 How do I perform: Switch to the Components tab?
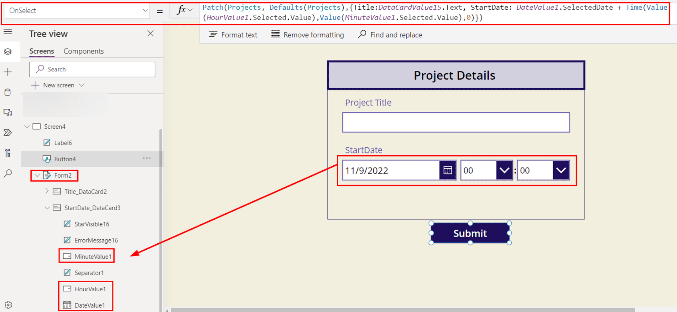pyautogui.click(x=83, y=51)
